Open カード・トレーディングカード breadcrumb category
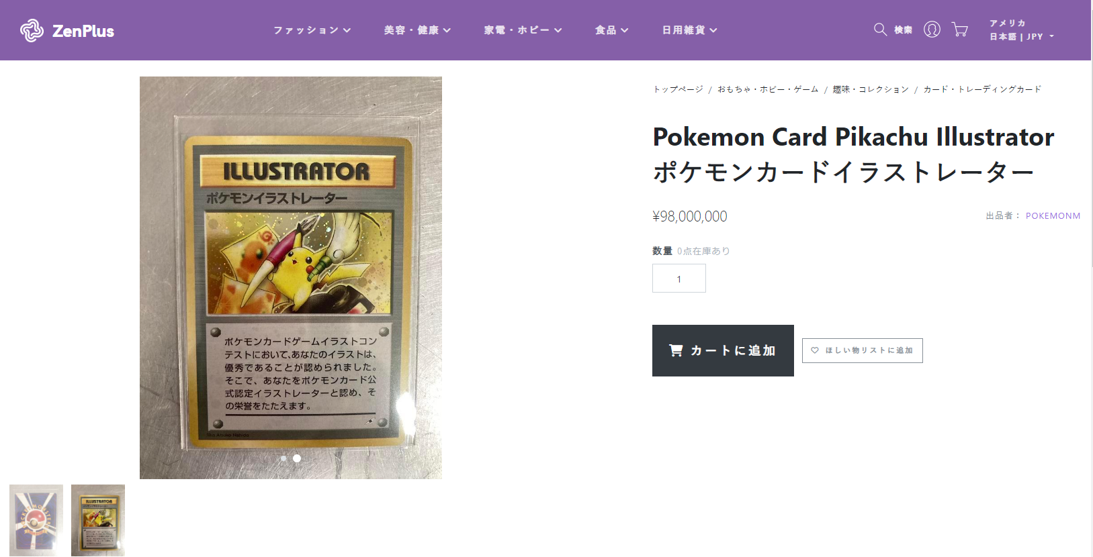The height and width of the screenshot is (557, 1093). tap(982, 89)
